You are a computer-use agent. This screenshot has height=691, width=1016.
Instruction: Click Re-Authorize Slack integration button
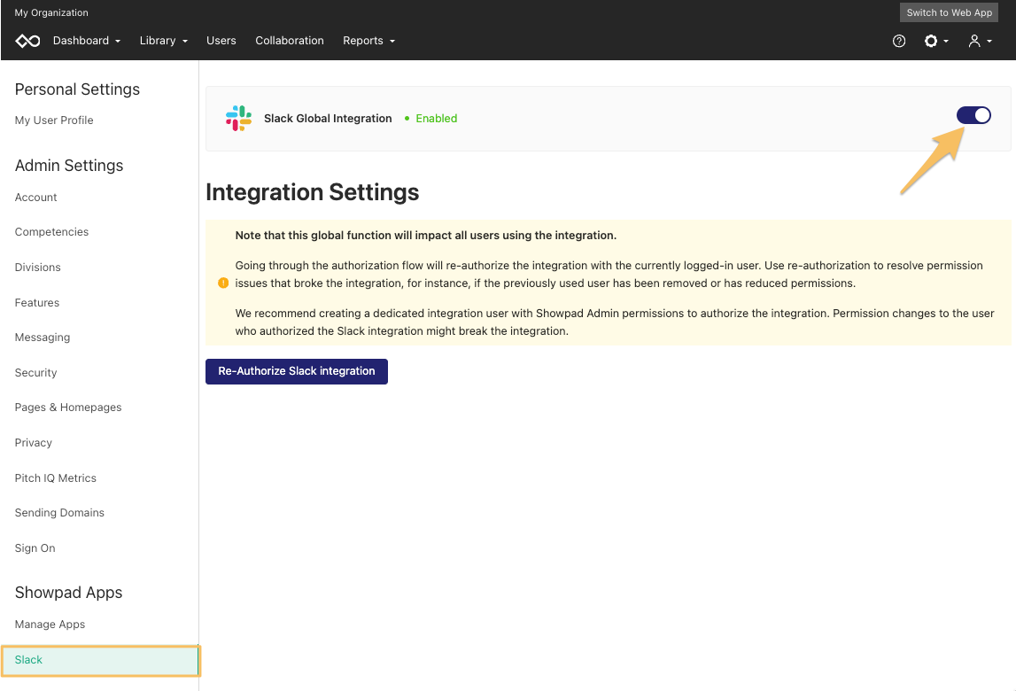[296, 371]
